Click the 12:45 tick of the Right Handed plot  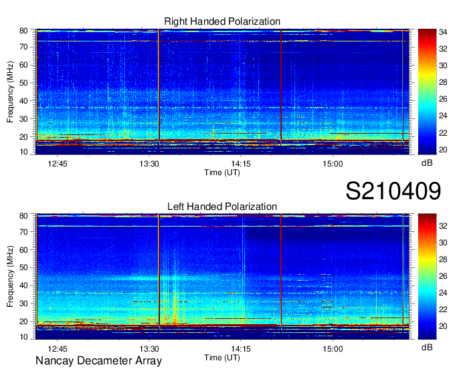pos(58,164)
